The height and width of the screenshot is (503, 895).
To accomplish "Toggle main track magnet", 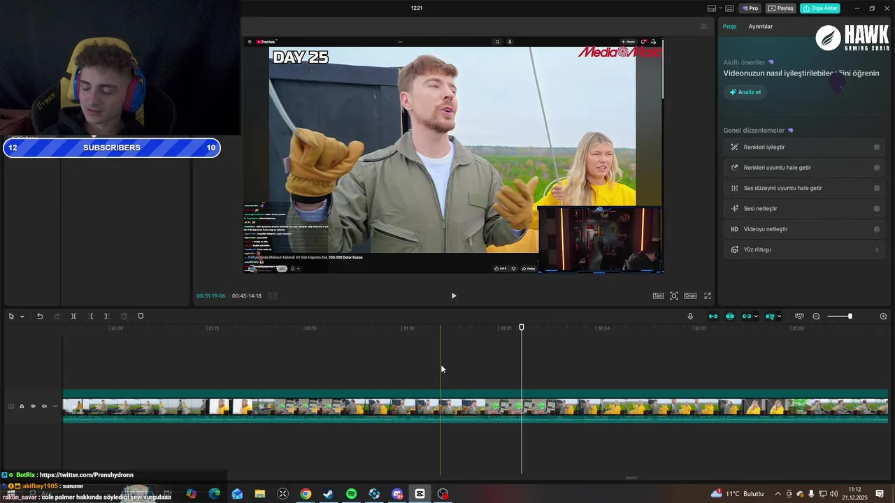I will (x=713, y=316).
